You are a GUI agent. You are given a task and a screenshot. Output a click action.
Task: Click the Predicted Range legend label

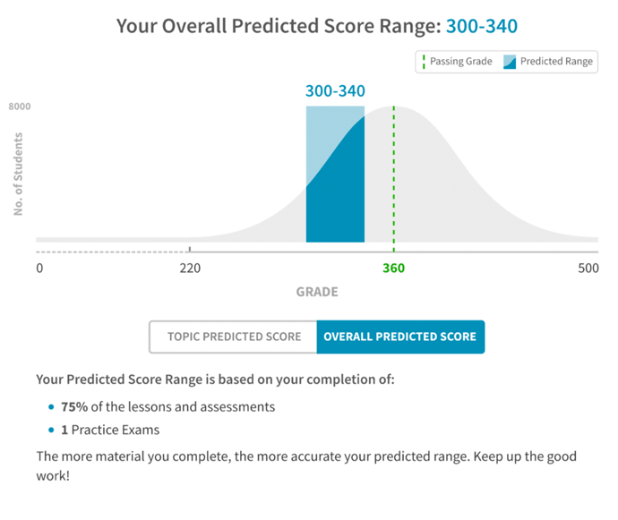556,62
